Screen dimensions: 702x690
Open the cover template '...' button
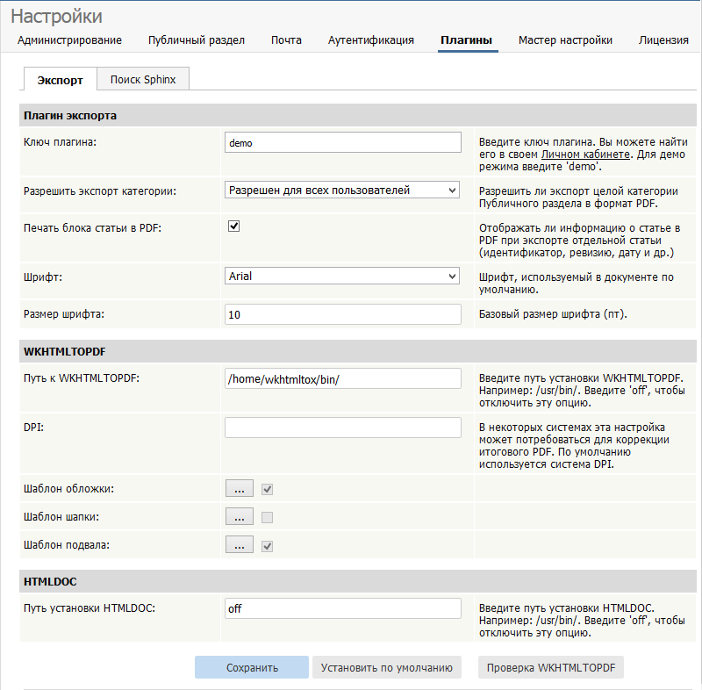239,488
